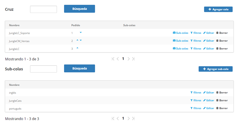Screen dimensions: 238x135
Task: Open filtros for the JungleLC row
Action: 196,48
